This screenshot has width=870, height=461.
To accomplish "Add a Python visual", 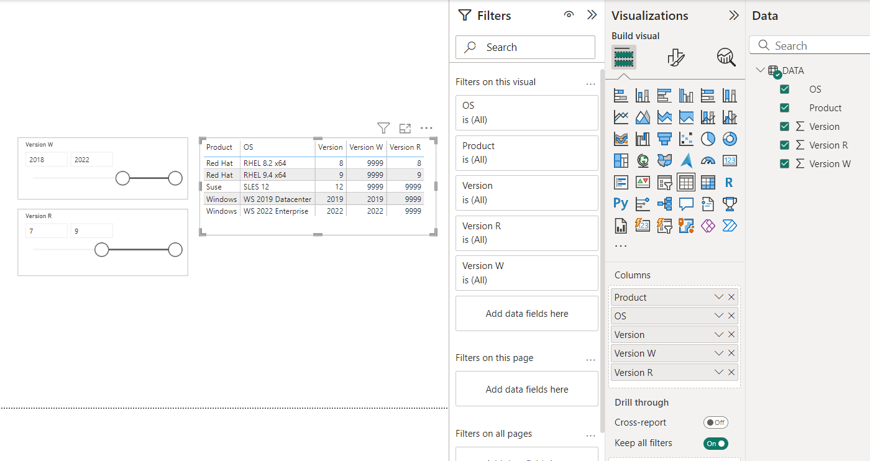I will [x=621, y=204].
